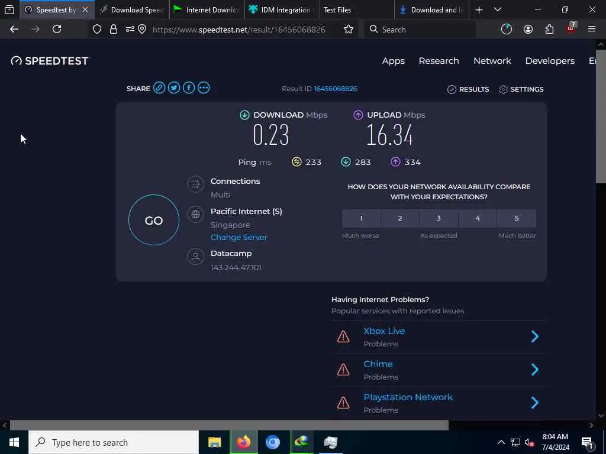Switch to the Download and Install tab

point(432,10)
